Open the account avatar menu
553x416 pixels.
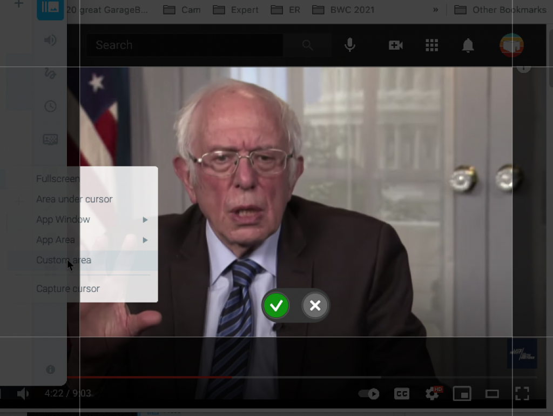[x=511, y=45]
